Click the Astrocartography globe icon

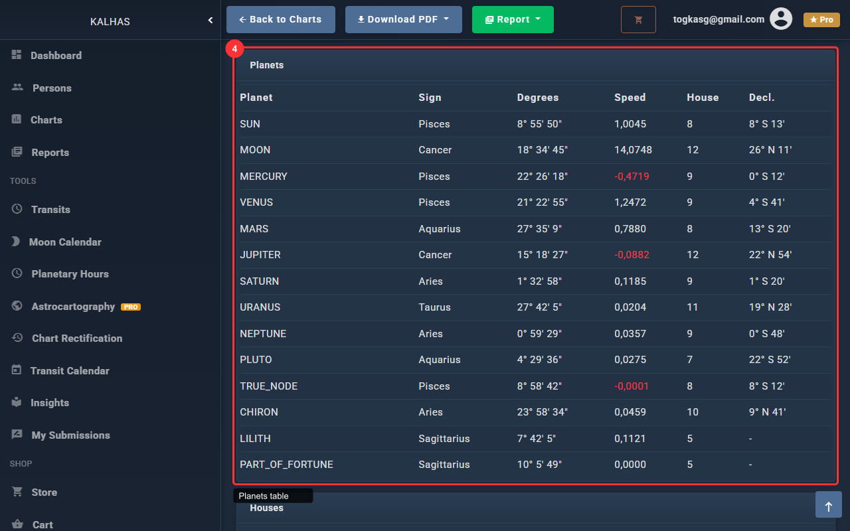click(x=17, y=306)
